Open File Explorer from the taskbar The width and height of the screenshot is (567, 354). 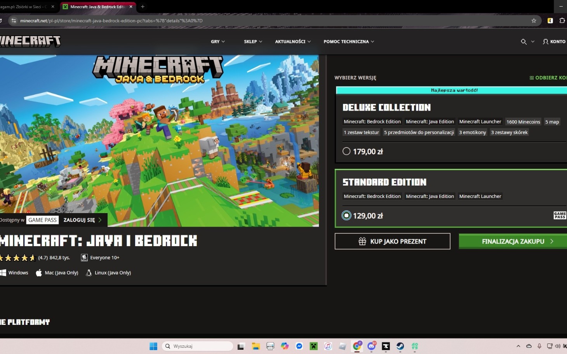coord(256,346)
